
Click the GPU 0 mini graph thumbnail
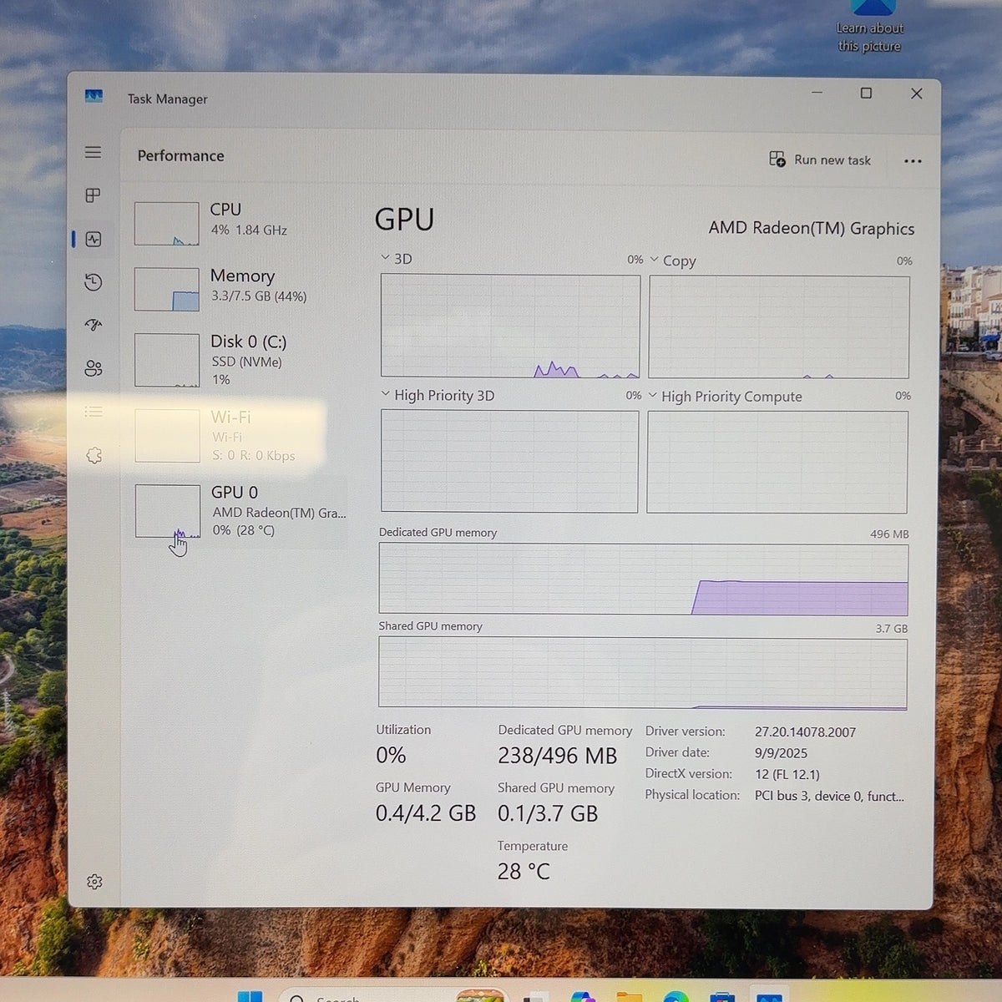168,511
